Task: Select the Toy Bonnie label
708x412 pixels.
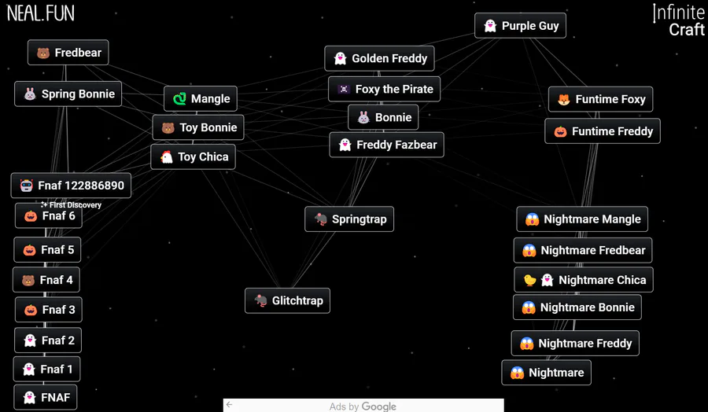Action: pyautogui.click(x=208, y=127)
